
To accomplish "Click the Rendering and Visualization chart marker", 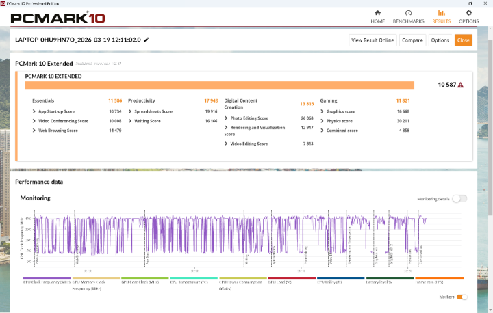I will coord(350,246).
